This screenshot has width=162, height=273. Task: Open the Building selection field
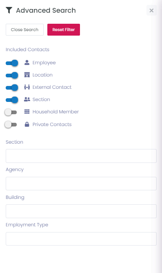[x=81, y=211]
